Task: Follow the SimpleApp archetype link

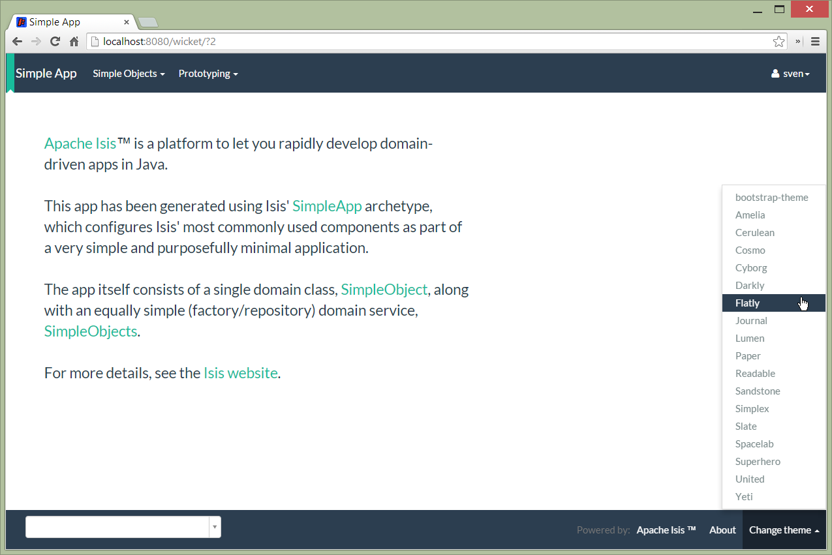Action: (327, 206)
